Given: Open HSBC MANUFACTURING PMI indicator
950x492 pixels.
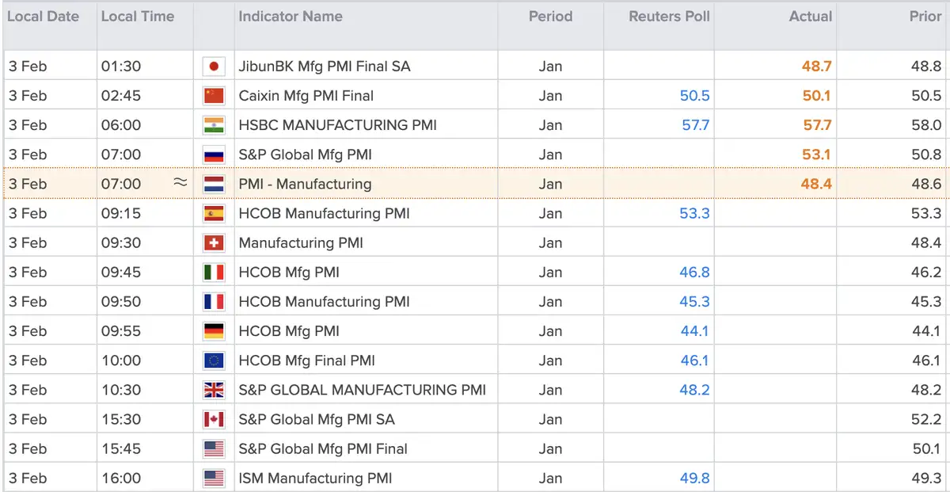Looking at the screenshot, I should pos(337,125).
